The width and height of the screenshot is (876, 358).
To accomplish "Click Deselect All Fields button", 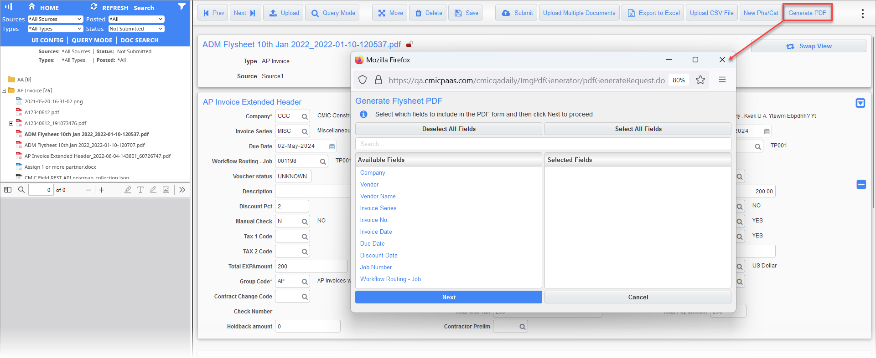I will tap(449, 129).
